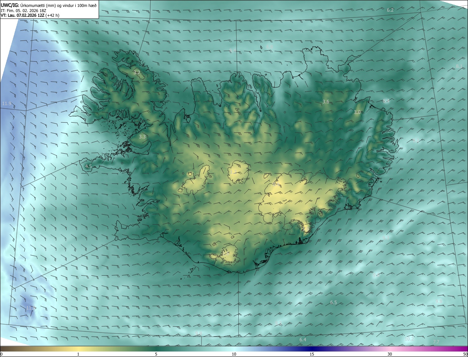
Task: Click the colorbar tick label 50
Action: 465,354
